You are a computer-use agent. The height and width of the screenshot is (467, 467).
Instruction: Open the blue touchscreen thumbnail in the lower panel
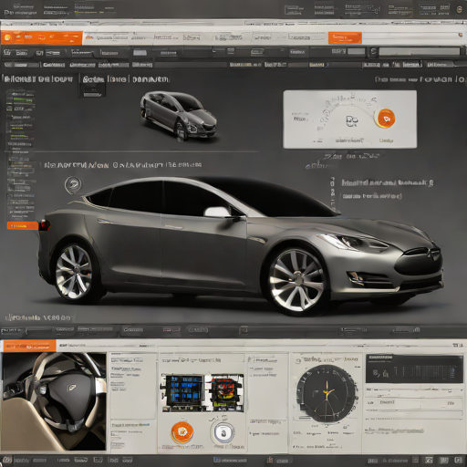(183, 393)
